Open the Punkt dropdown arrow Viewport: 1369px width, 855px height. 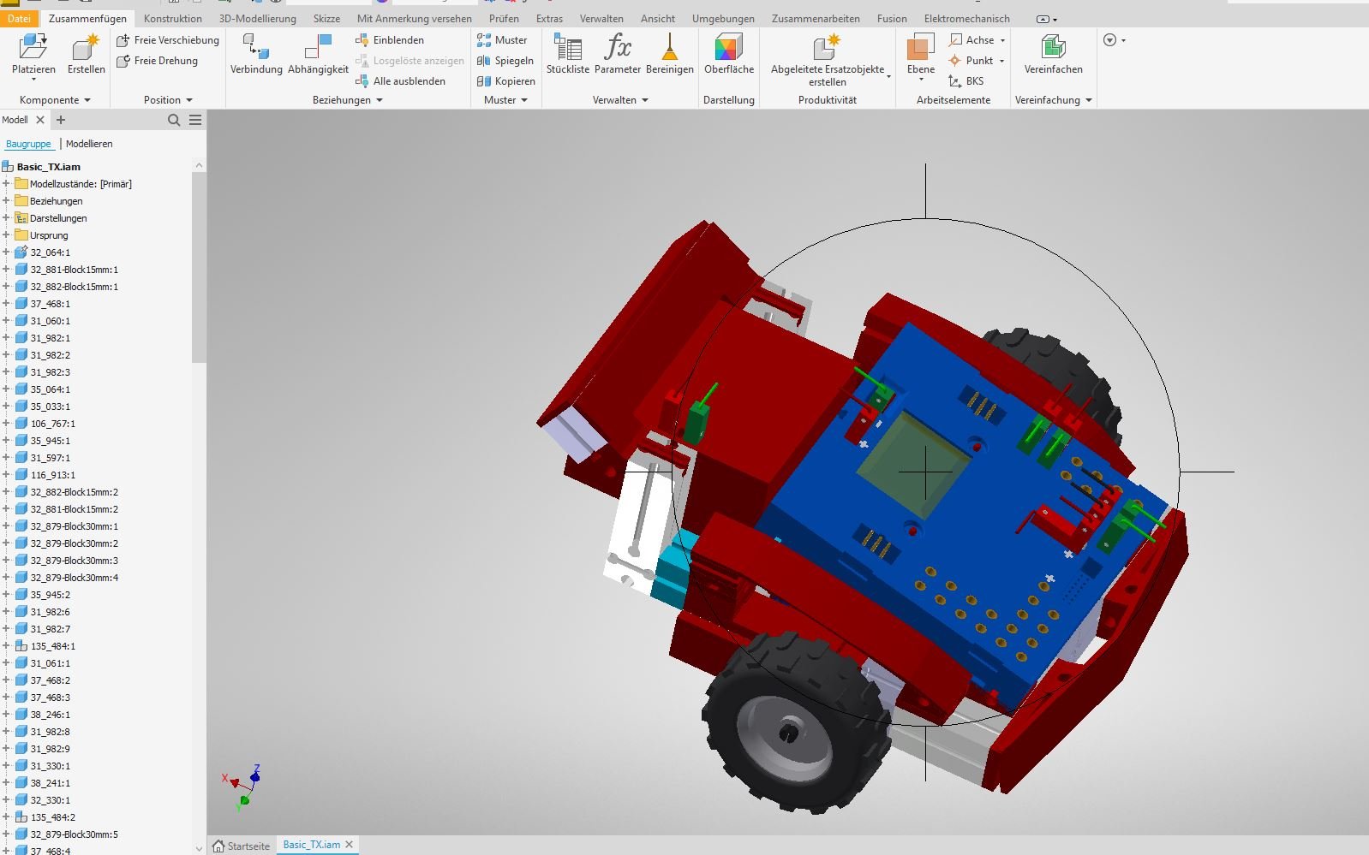1001,61
